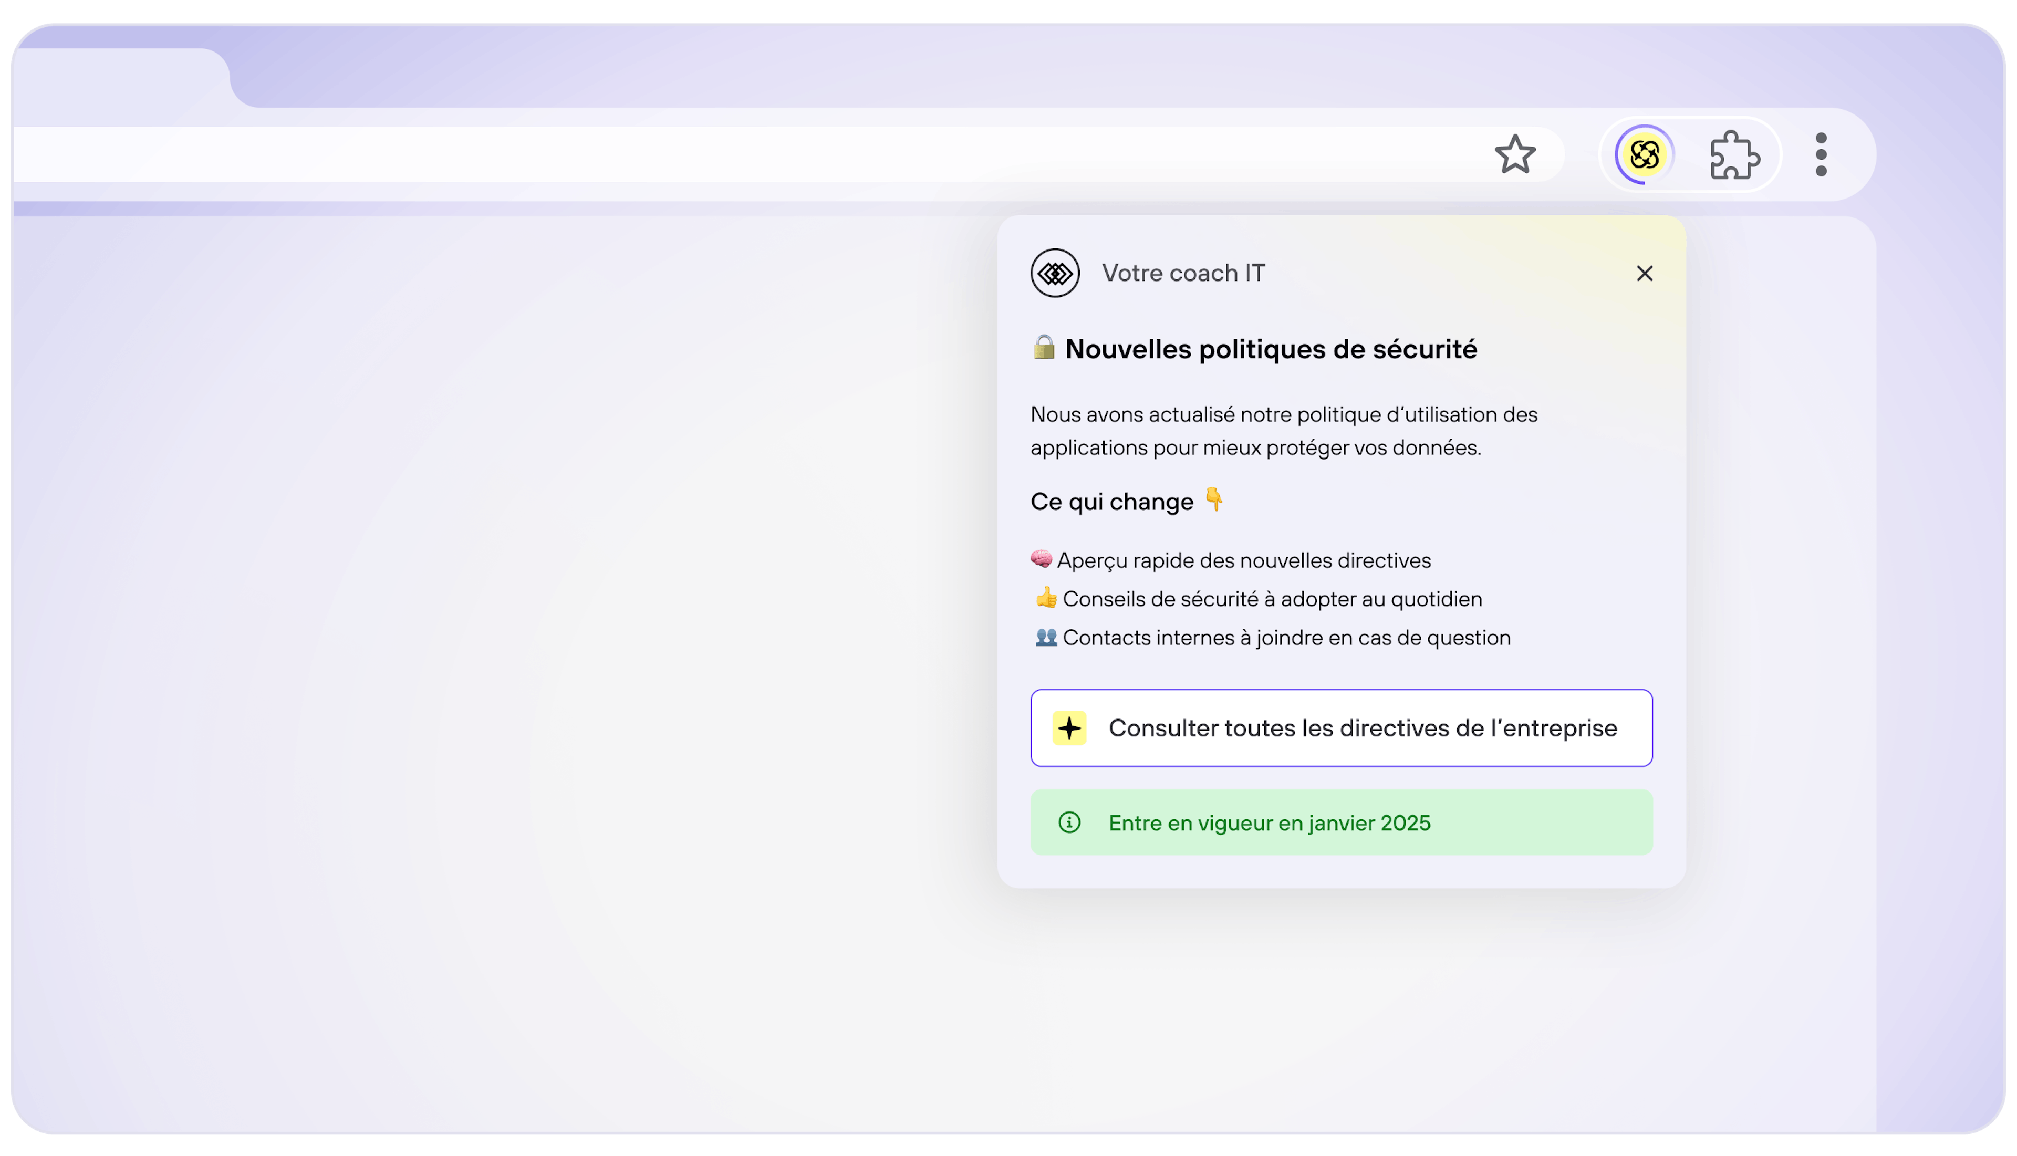Click the pointing-down emoji after Ce qui change
Screen dimensions: 2017x1156
[1214, 499]
